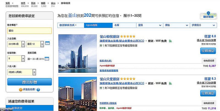
Task: Open the 2015年4月 month dropdown
Action: pyautogui.click(x=16, y=44)
